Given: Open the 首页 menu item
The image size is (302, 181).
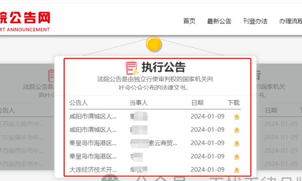Looking at the screenshot, I should point(189,21).
